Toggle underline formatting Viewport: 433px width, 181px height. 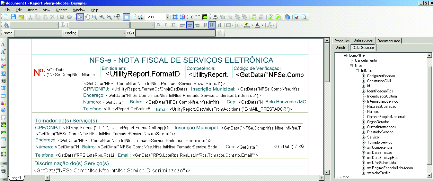[173, 25]
